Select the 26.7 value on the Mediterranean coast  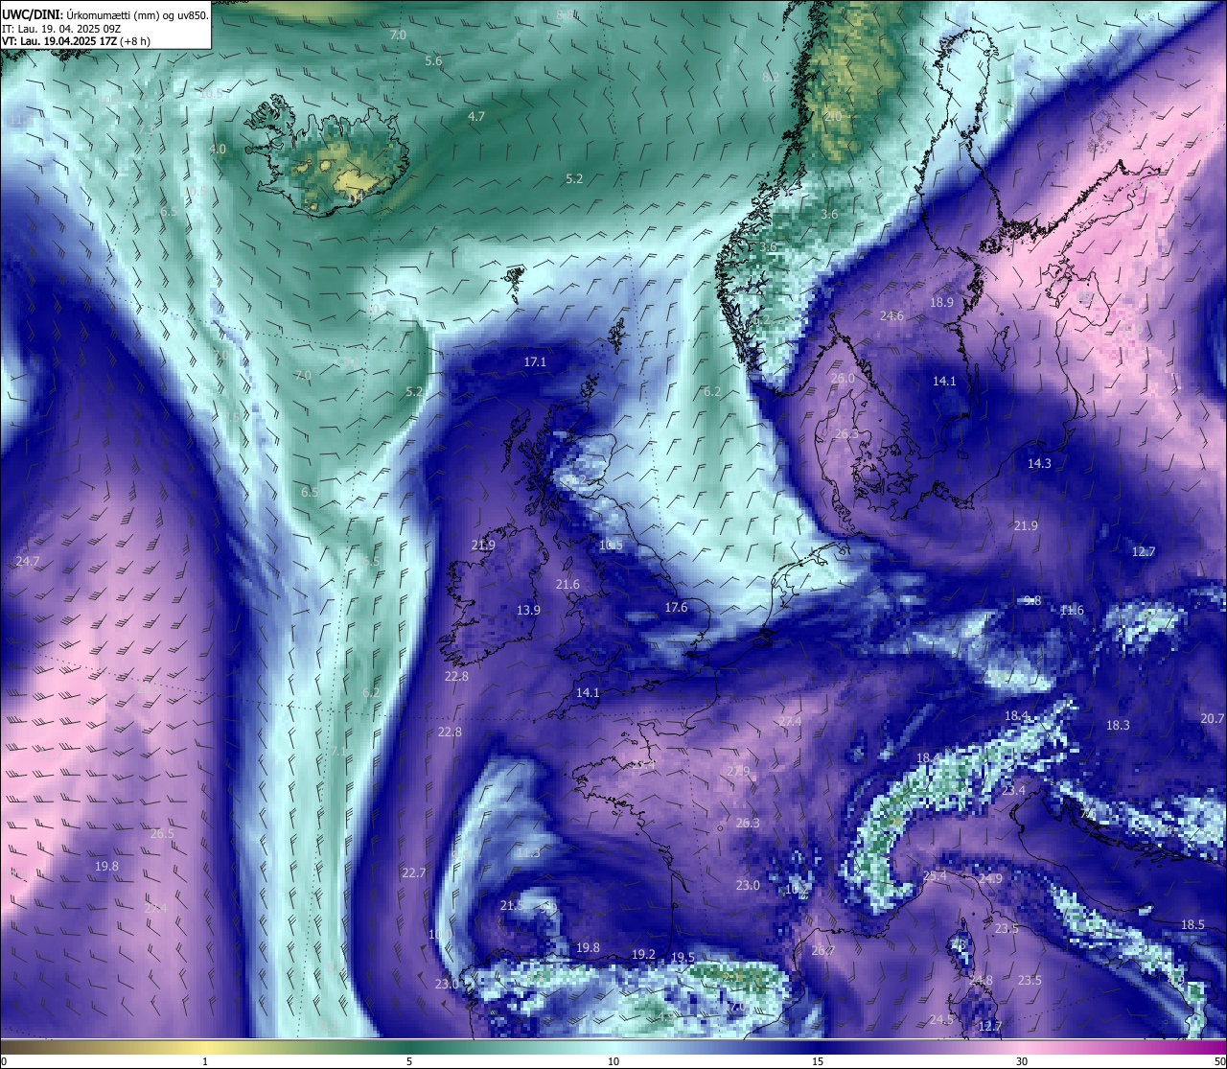pyautogui.click(x=823, y=950)
